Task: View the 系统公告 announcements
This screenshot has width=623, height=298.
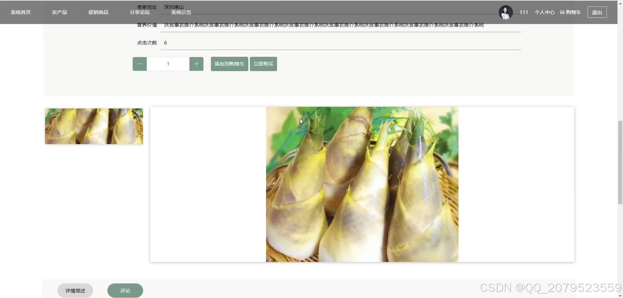Action: point(181,12)
